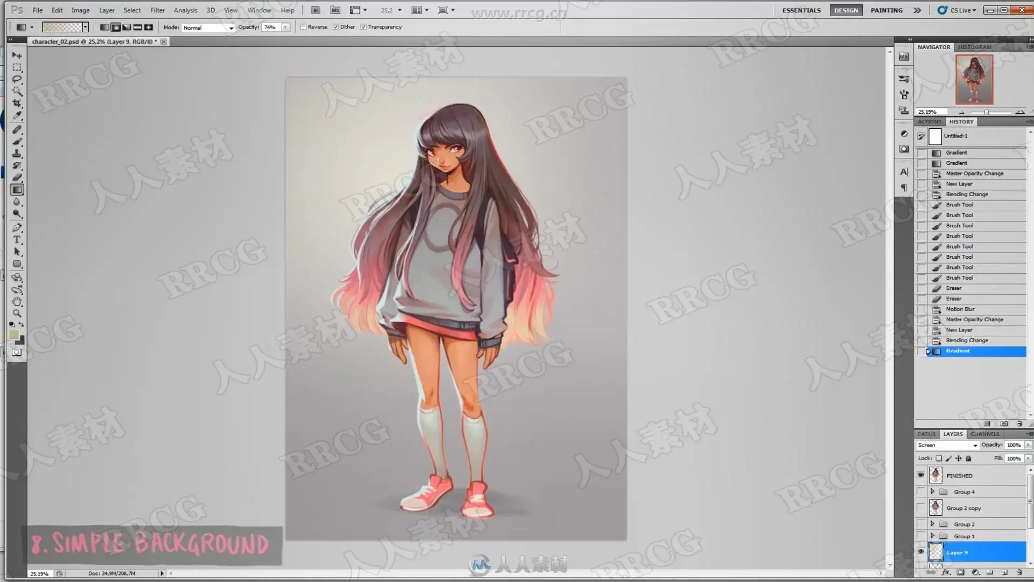Viewport: 1034px width, 582px height.
Task: Select the Zoom tool
Action: pyautogui.click(x=17, y=313)
